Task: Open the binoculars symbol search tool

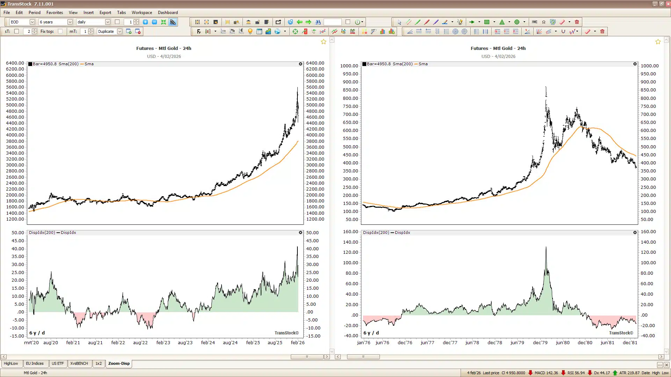Action: tap(318, 22)
